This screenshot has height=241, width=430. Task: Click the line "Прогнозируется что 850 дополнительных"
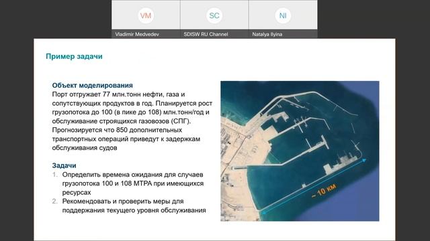(x=117, y=130)
